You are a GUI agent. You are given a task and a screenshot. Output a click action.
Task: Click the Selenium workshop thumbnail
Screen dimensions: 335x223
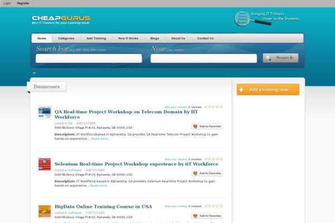tap(45, 164)
